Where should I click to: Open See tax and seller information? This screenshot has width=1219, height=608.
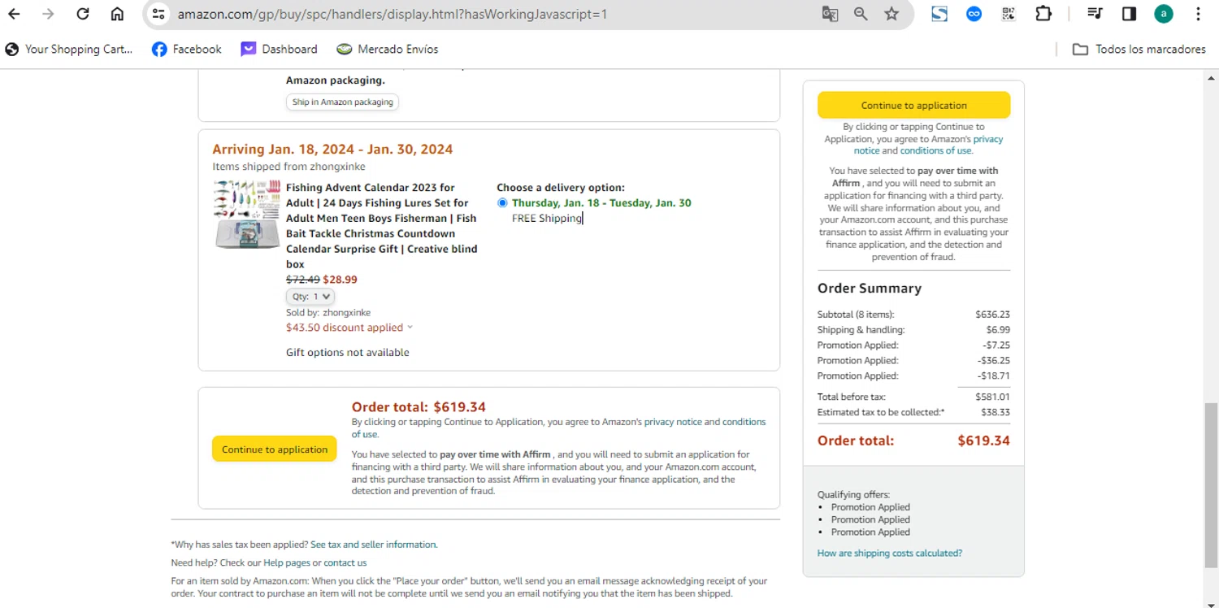(x=373, y=545)
